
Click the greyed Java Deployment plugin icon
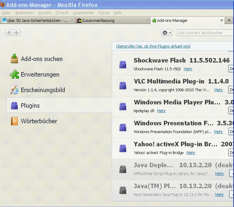[123, 169]
